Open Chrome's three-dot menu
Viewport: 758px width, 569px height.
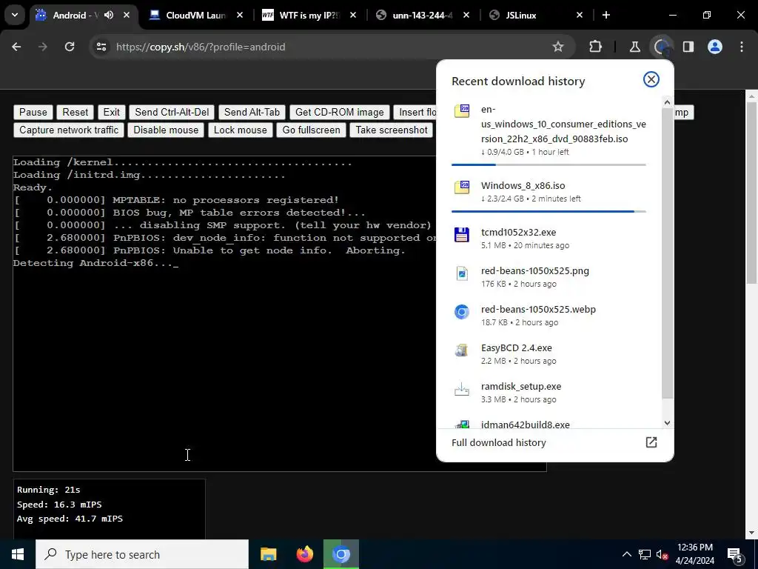[x=742, y=47]
